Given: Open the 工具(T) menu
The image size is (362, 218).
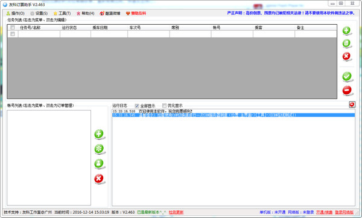Looking at the screenshot, I should (62, 13).
